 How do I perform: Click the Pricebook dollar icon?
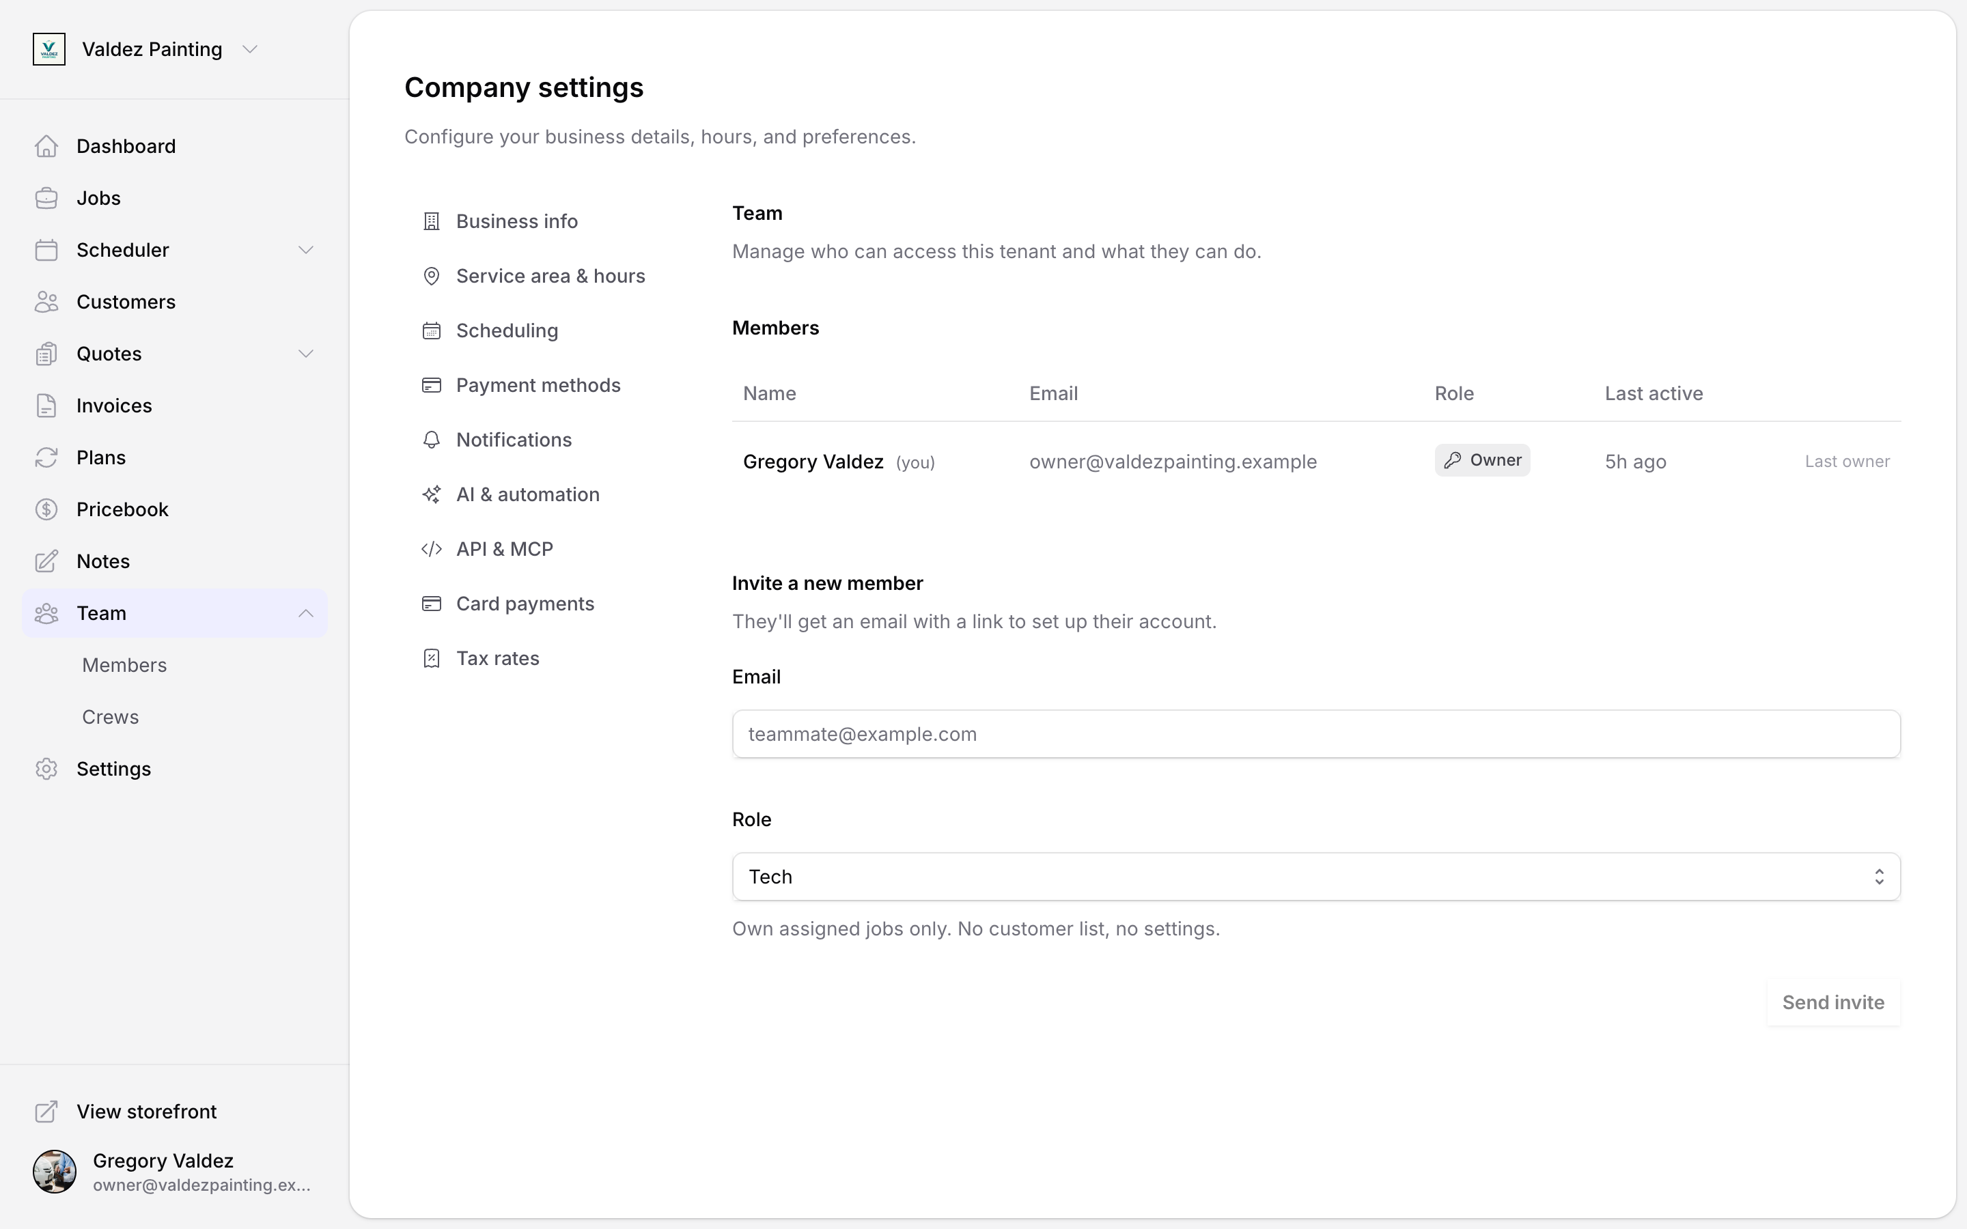(46, 509)
